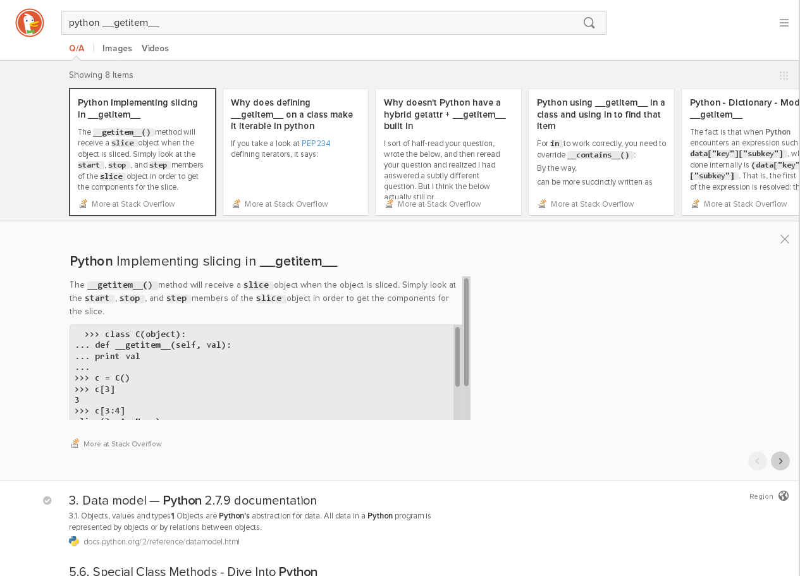Open 'More at Stack Overflow' on the hybrid getattr card
This screenshot has width=800, height=576.
pyautogui.click(x=439, y=204)
